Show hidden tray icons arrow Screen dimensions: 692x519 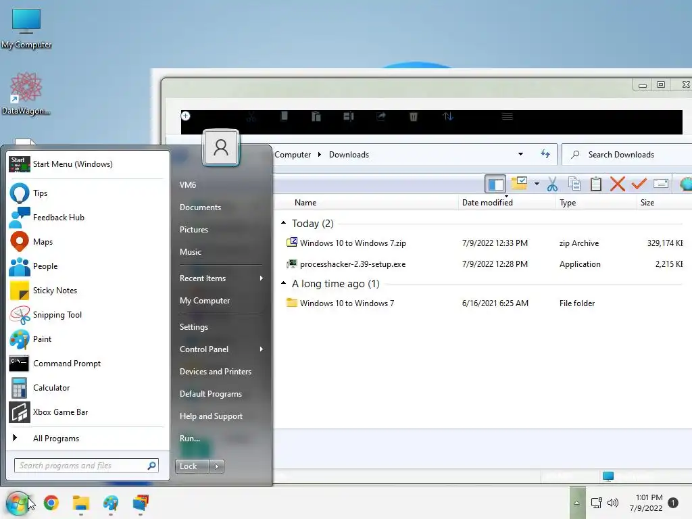(577, 503)
